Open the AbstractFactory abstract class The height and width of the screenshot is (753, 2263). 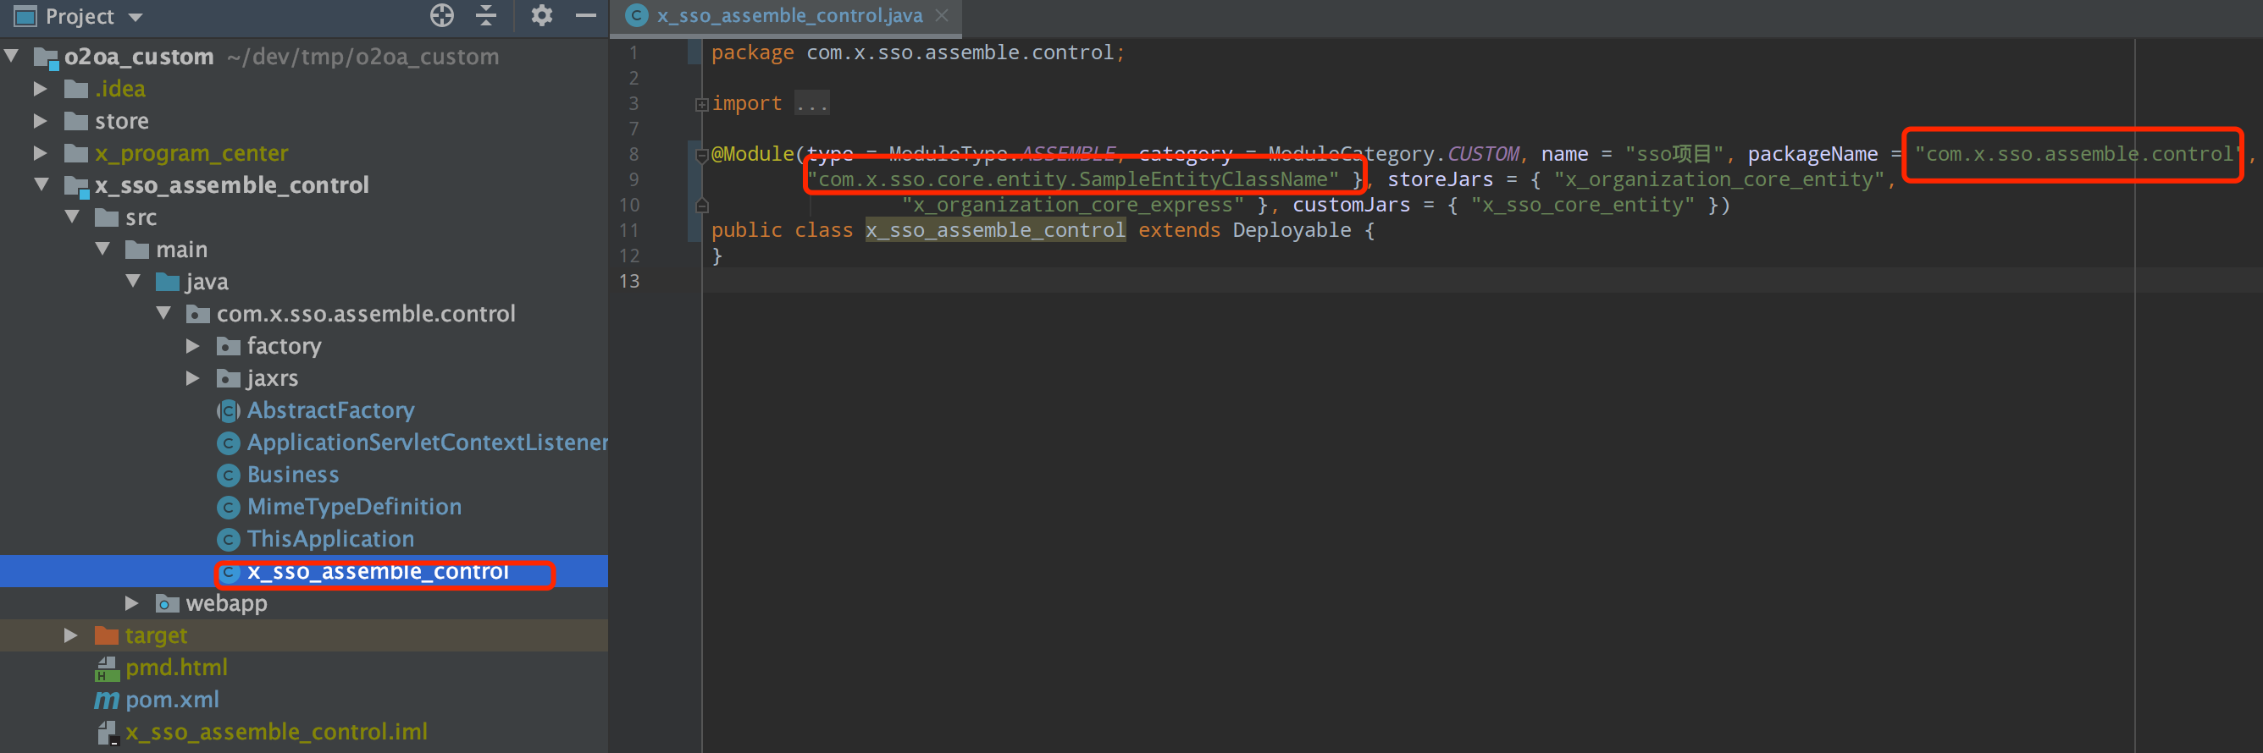pyautogui.click(x=330, y=410)
